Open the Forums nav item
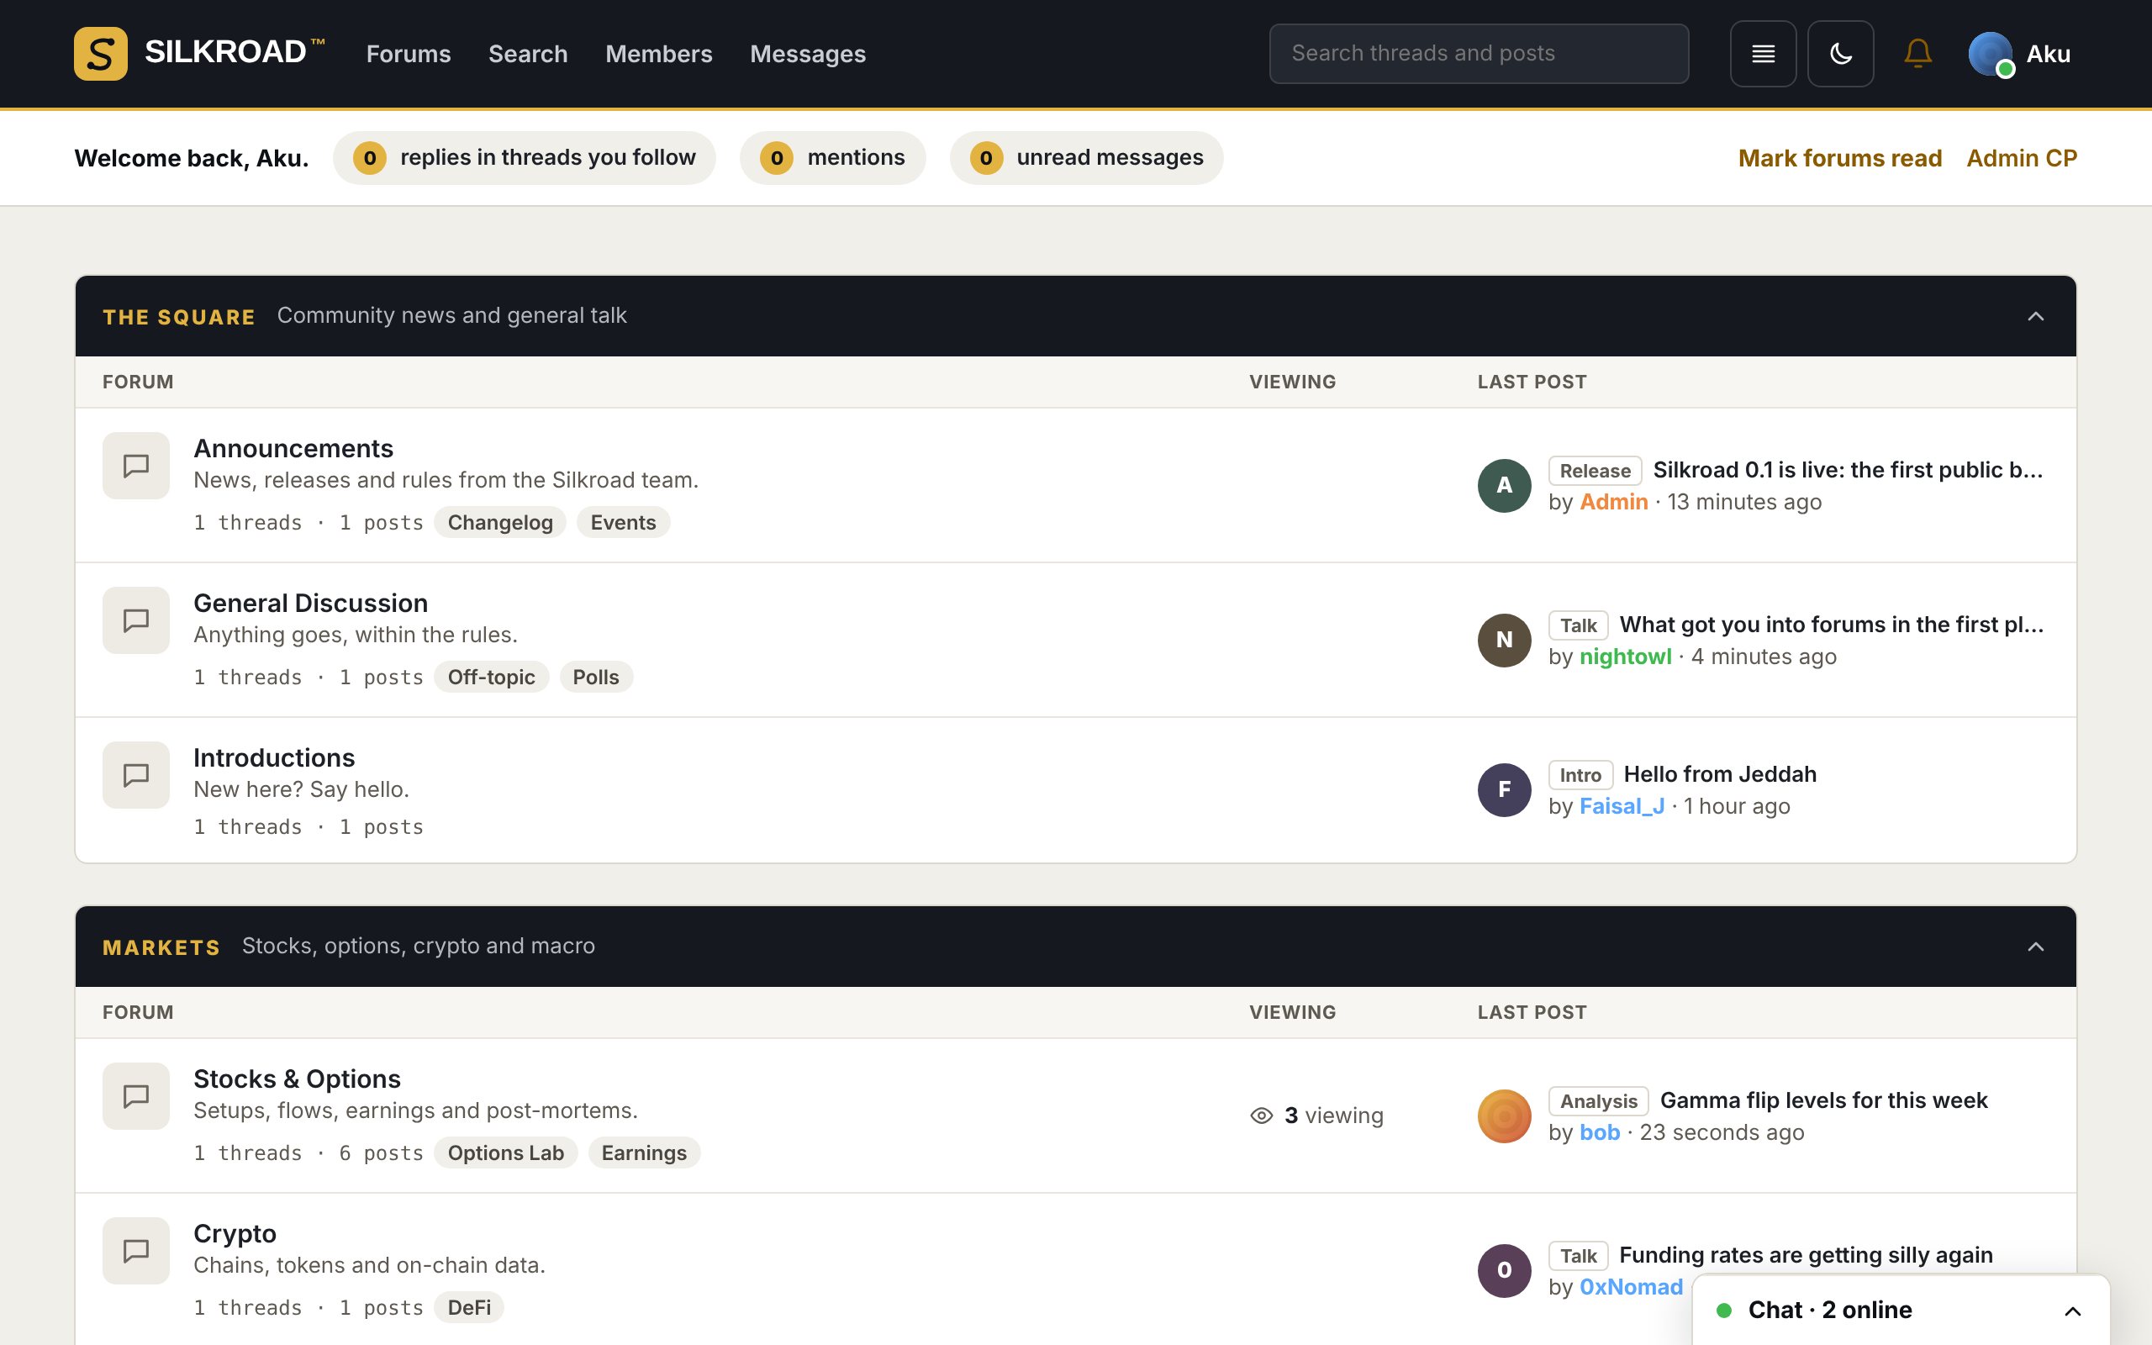2152x1345 pixels. [409, 53]
